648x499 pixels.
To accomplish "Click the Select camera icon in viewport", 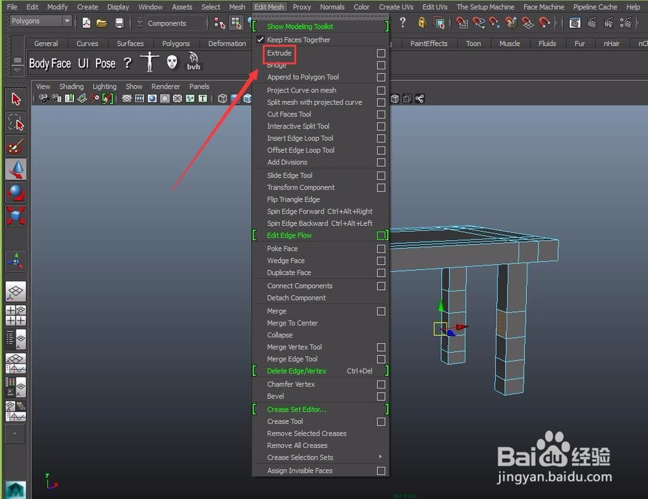I will pos(43,98).
